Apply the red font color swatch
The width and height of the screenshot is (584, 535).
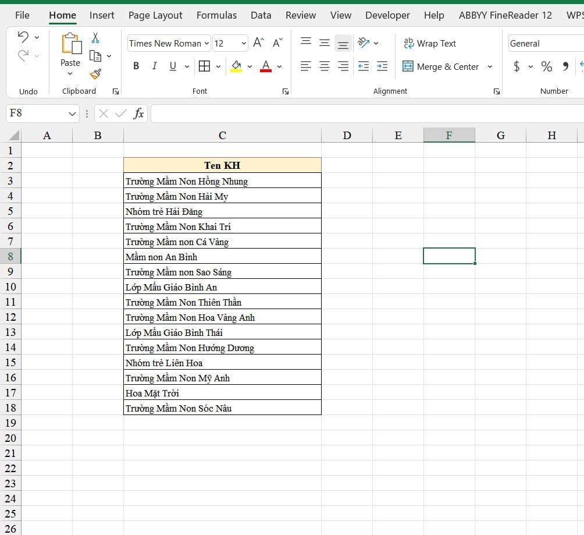point(266,66)
